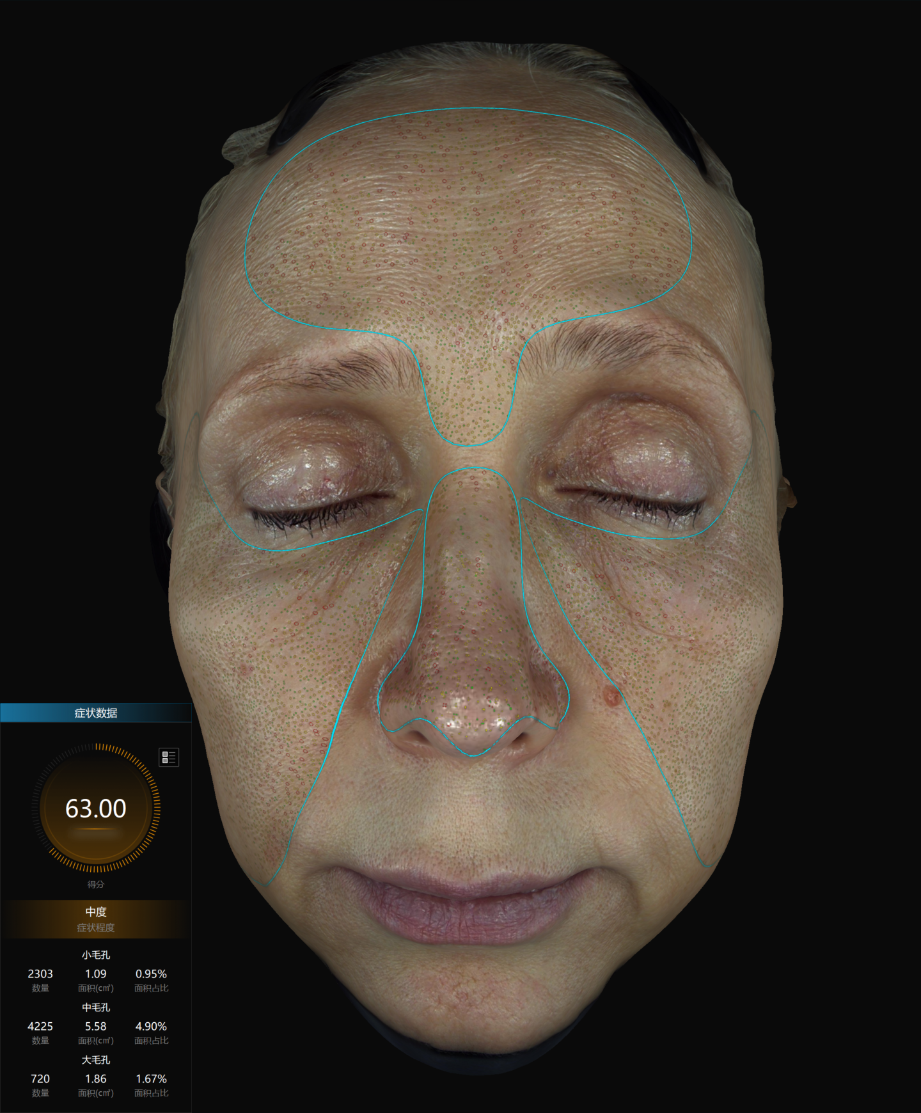The width and height of the screenshot is (921, 1113).
Task: Click the red mole beside the nose
Action: coord(611,697)
